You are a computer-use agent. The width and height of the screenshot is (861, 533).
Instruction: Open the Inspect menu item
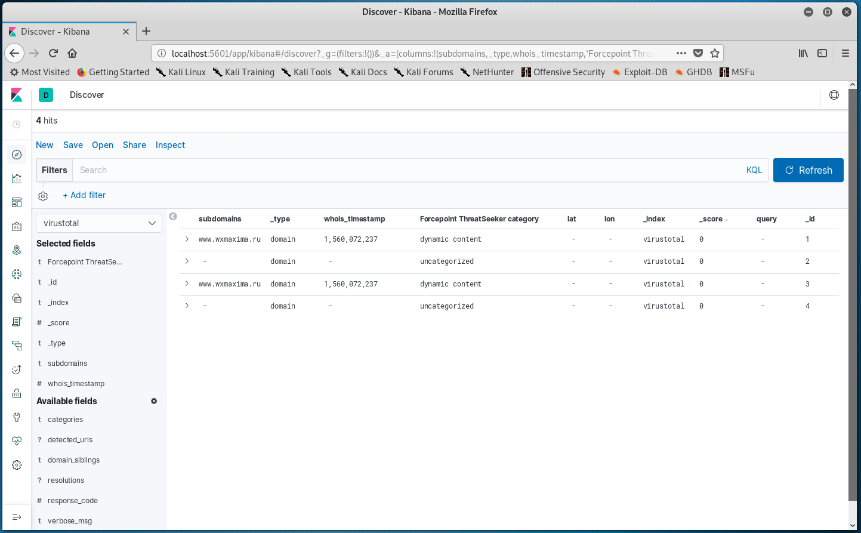point(170,145)
